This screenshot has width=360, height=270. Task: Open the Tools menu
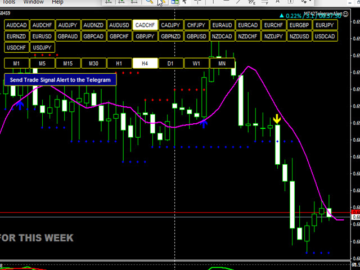(8, 2)
